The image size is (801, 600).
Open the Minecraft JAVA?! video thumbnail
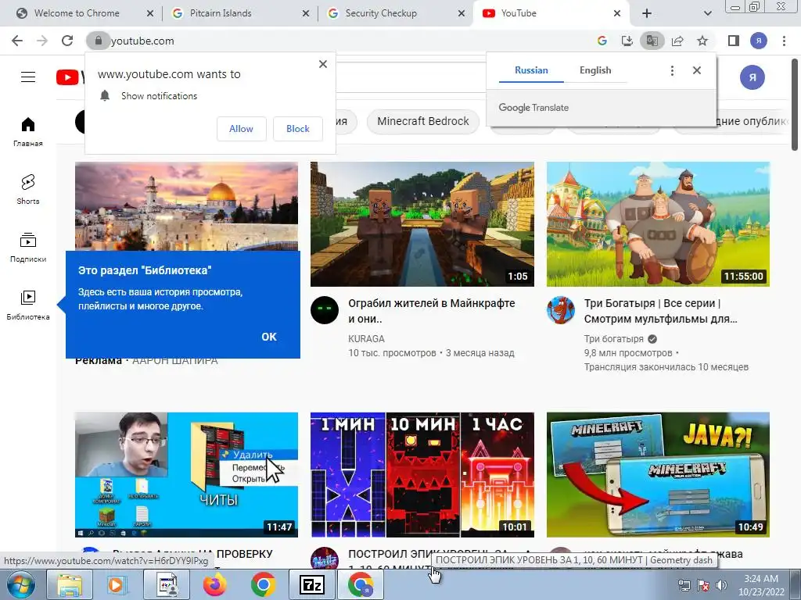tap(658, 474)
